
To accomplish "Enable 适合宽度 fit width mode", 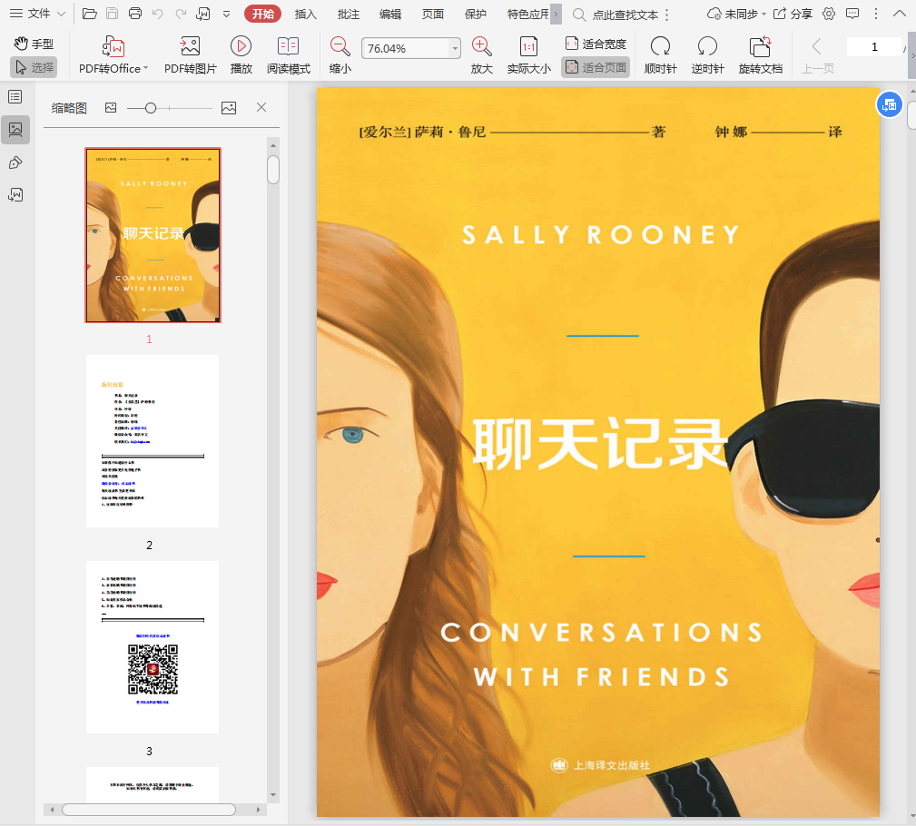I will [x=596, y=44].
